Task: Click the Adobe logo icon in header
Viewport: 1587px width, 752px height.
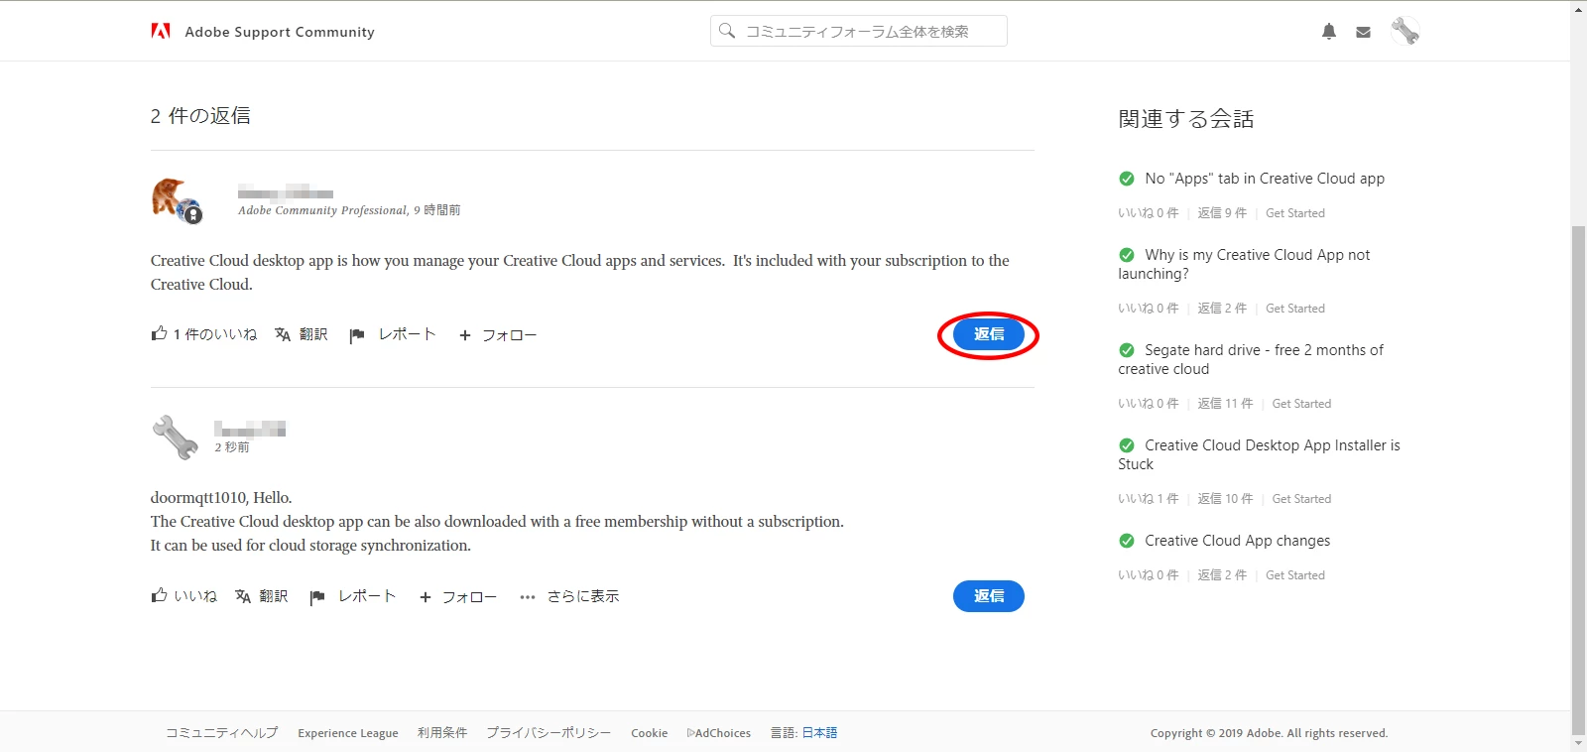Action: (x=161, y=31)
